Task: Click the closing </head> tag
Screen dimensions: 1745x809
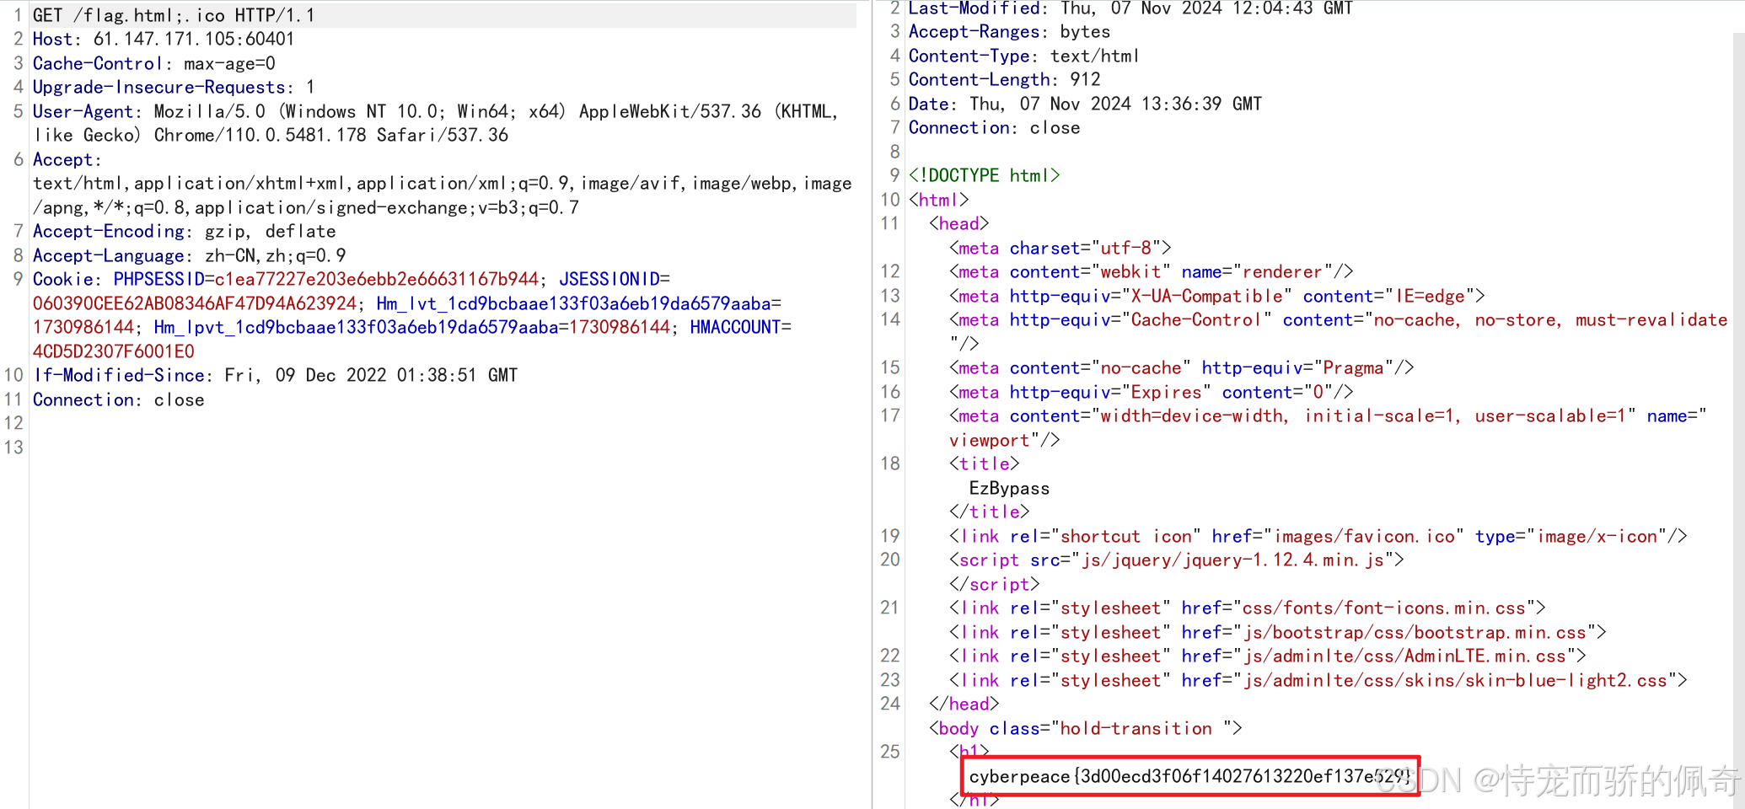Action: (x=964, y=704)
